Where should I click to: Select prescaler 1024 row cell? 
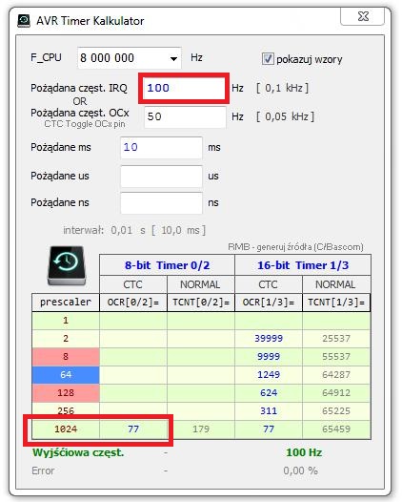point(66,429)
